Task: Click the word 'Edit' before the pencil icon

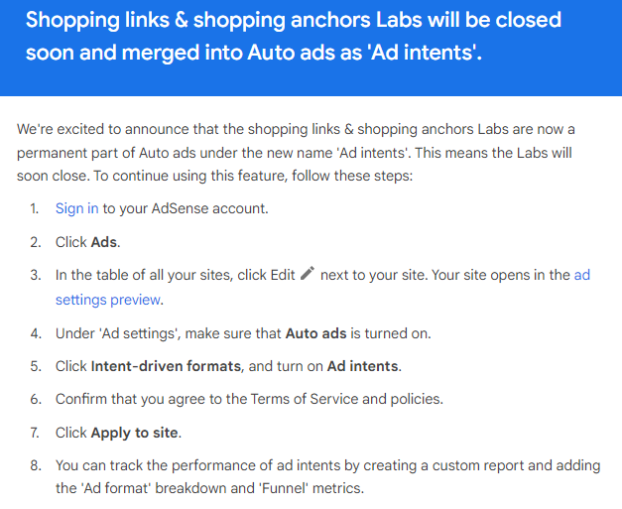Action: click(x=283, y=275)
